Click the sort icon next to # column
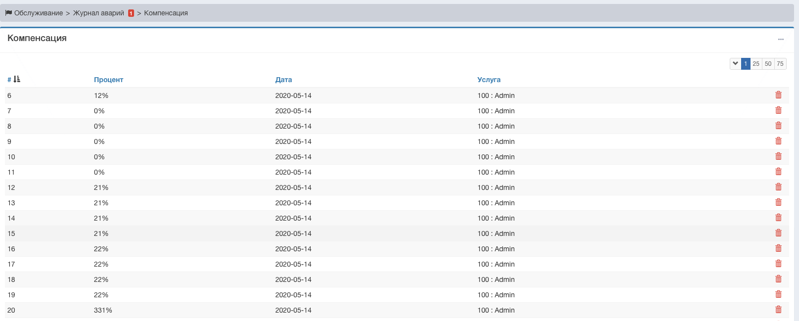Viewport: 799px width, 321px height. coord(17,79)
